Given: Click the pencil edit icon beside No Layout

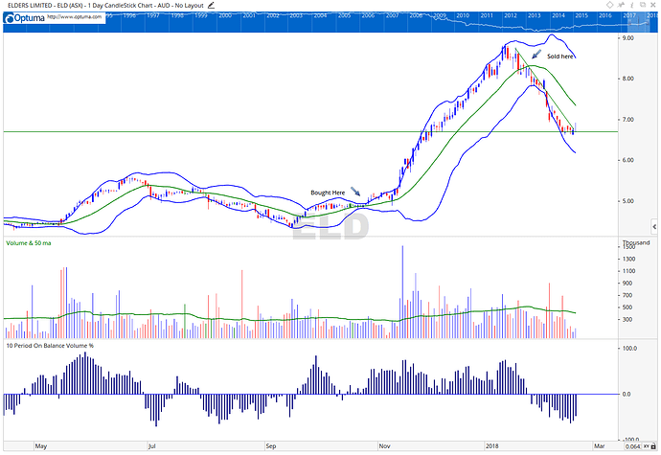Looking at the screenshot, I should (211, 6).
